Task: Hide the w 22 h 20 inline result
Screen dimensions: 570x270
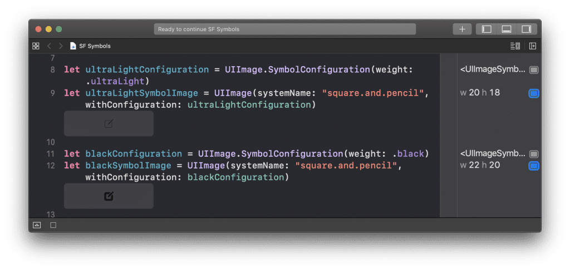Action: click(534, 166)
